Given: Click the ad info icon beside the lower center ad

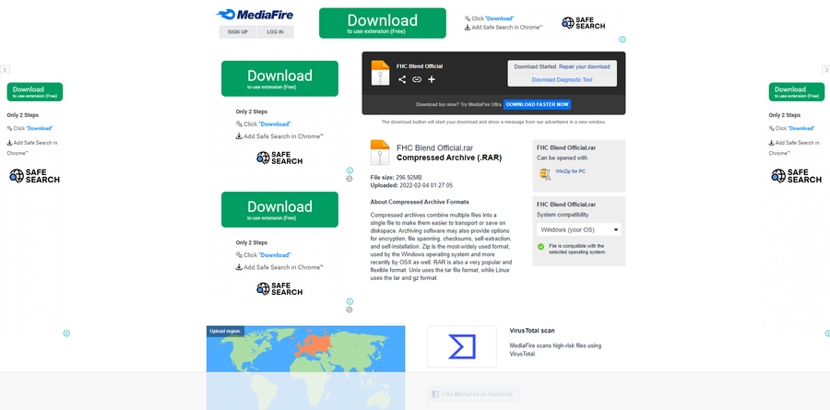Looking at the screenshot, I should [350, 301].
